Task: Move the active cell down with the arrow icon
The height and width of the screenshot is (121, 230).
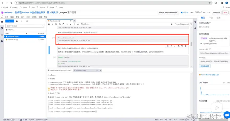Action: pyautogui.click(x=175, y=46)
